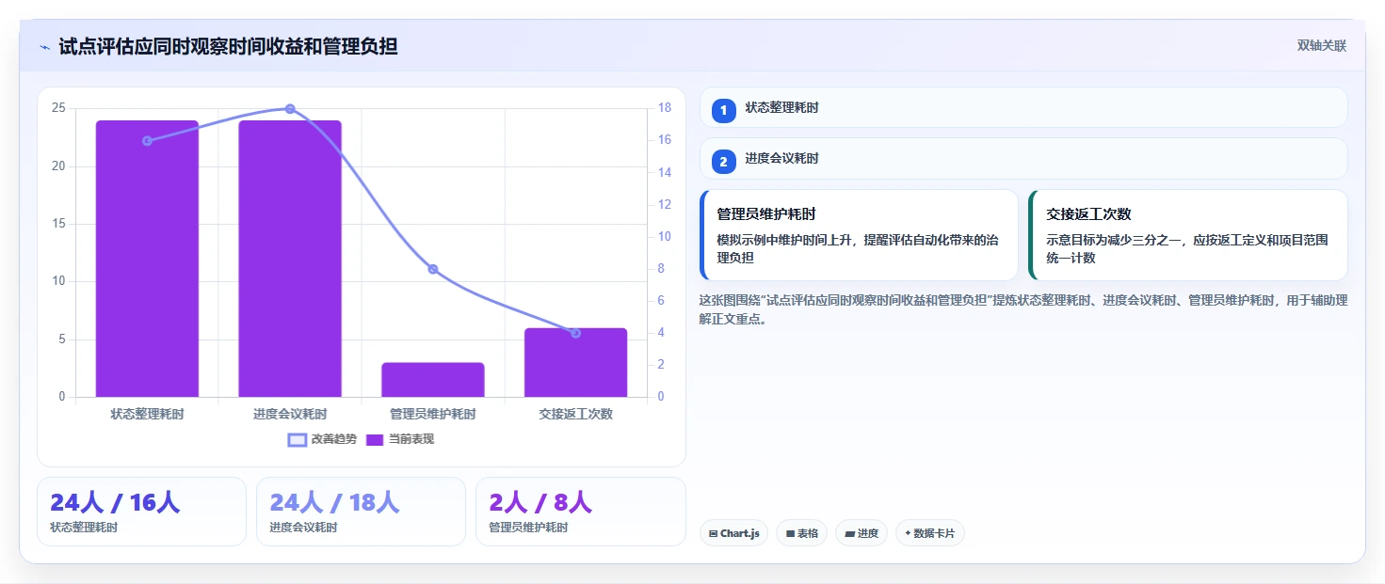Viewport: 1385px width, 584px height.
Task: Click the 表格 tag
Action: coord(802,533)
